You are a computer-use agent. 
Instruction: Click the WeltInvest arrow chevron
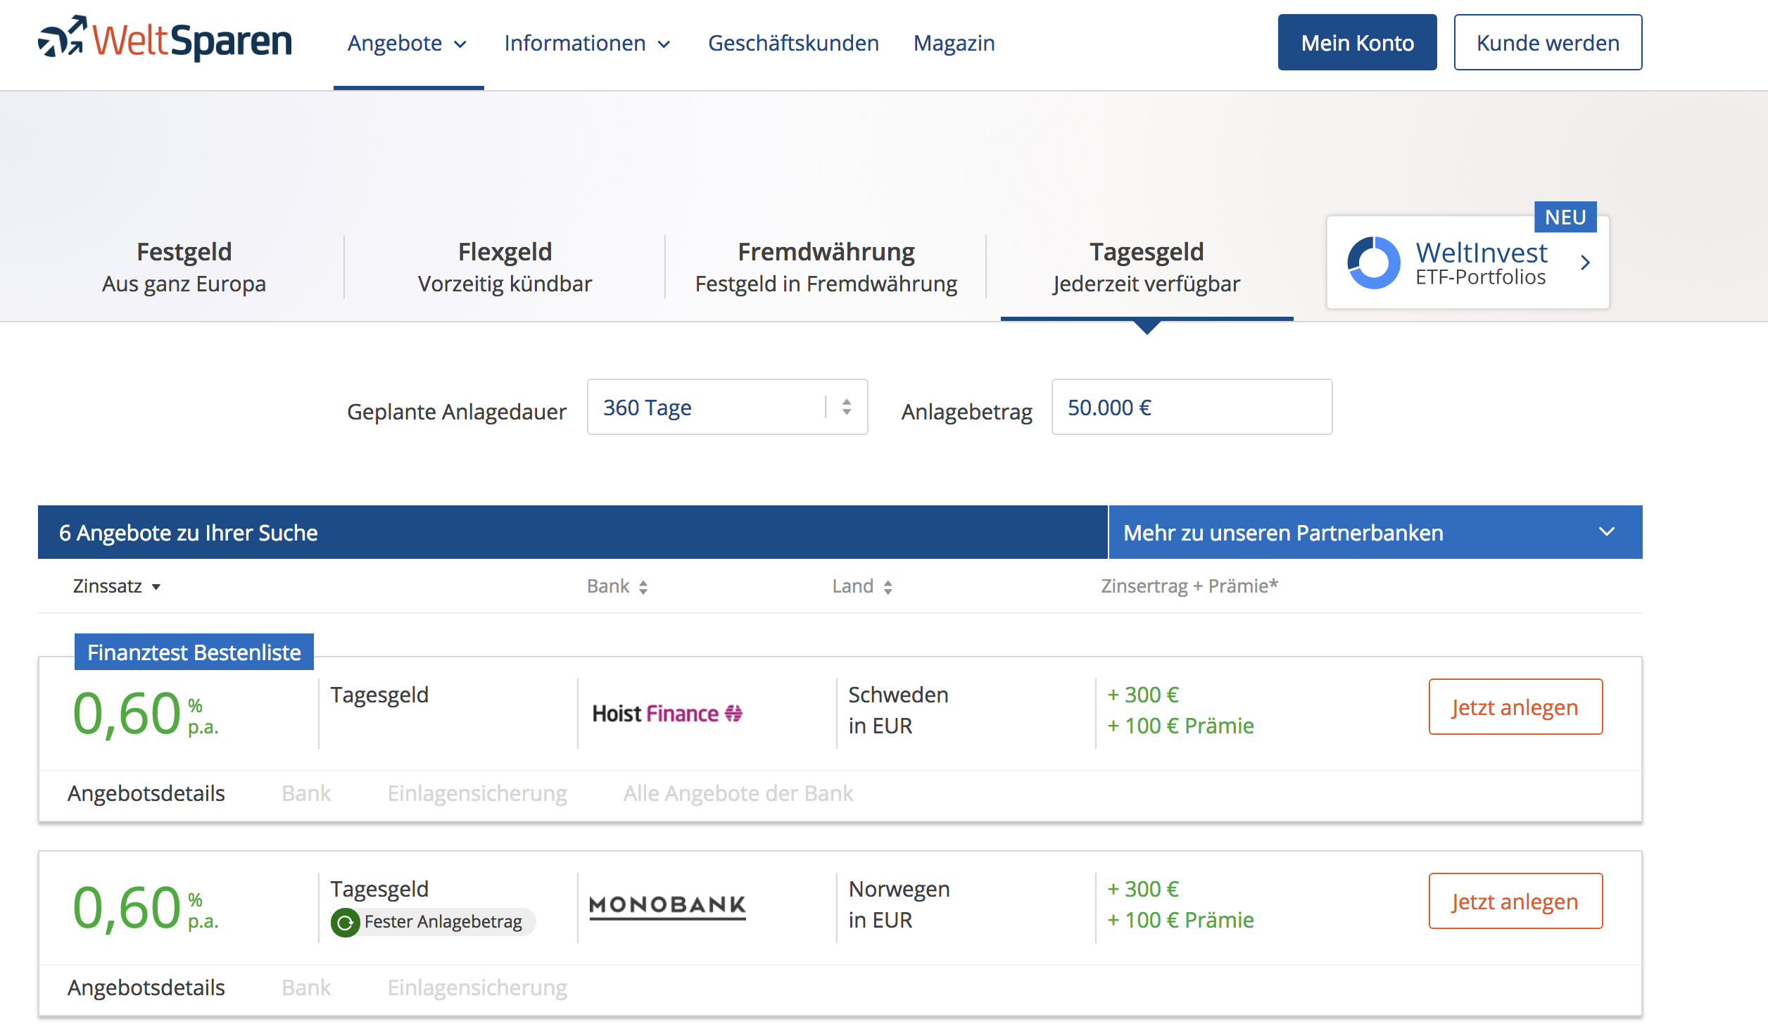click(1585, 263)
